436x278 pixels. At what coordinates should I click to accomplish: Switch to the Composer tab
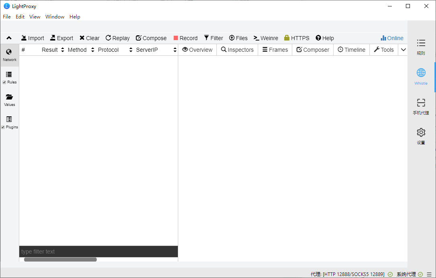click(313, 50)
